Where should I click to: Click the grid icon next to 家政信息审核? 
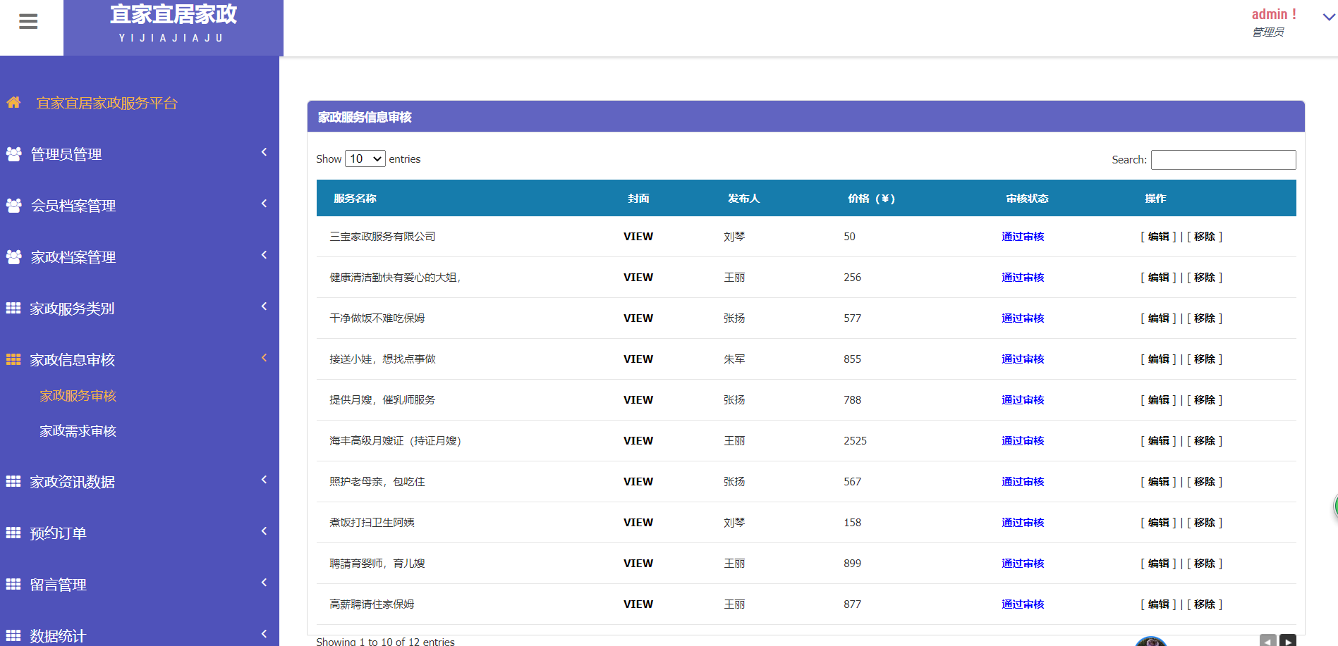[13, 359]
